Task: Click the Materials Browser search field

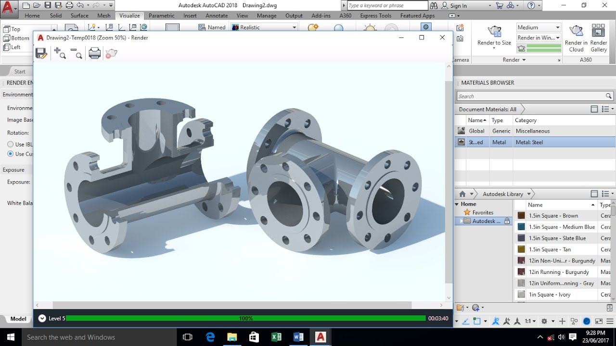Action: click(534, 96)
